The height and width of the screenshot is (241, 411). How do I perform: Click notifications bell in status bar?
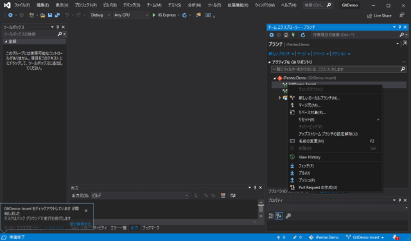(x=396, y=237)
